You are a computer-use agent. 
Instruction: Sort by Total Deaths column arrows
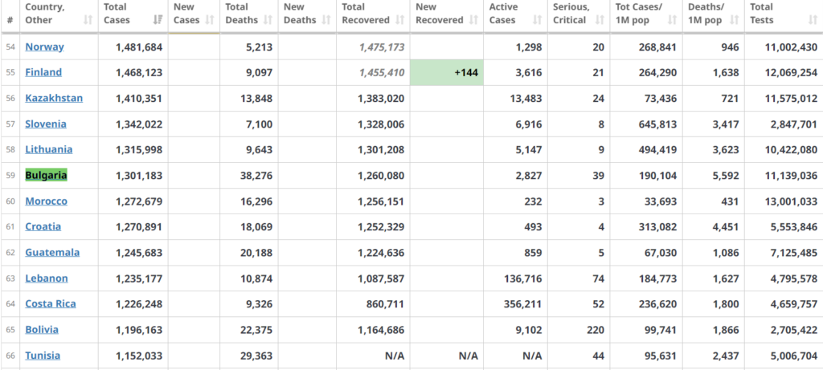268,20
